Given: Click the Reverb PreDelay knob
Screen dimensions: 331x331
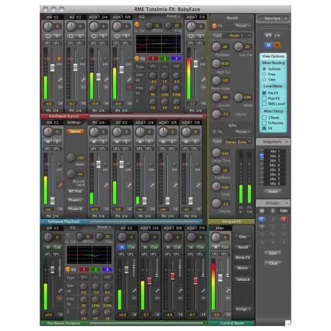Looking at the screenshot, I should (216, 47).
